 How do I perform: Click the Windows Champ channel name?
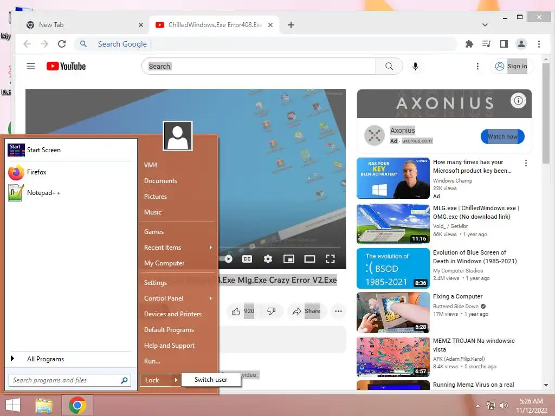(x=453, y=181)
